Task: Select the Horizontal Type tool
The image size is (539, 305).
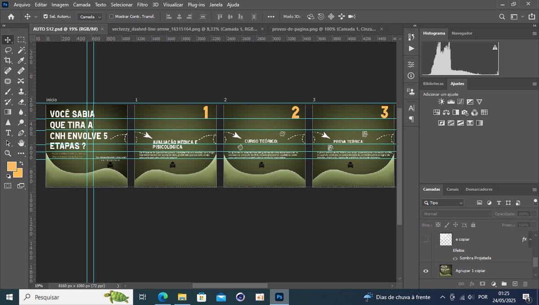Action: click(x=8, y=133)
